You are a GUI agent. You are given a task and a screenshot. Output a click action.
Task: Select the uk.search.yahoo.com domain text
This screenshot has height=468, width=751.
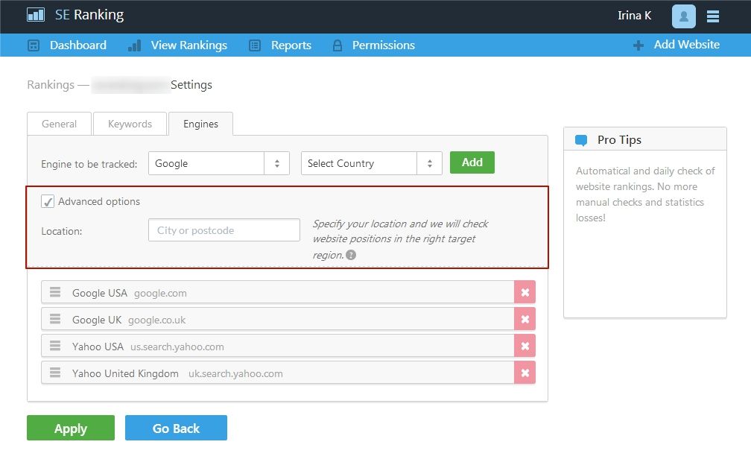[235, 373]
